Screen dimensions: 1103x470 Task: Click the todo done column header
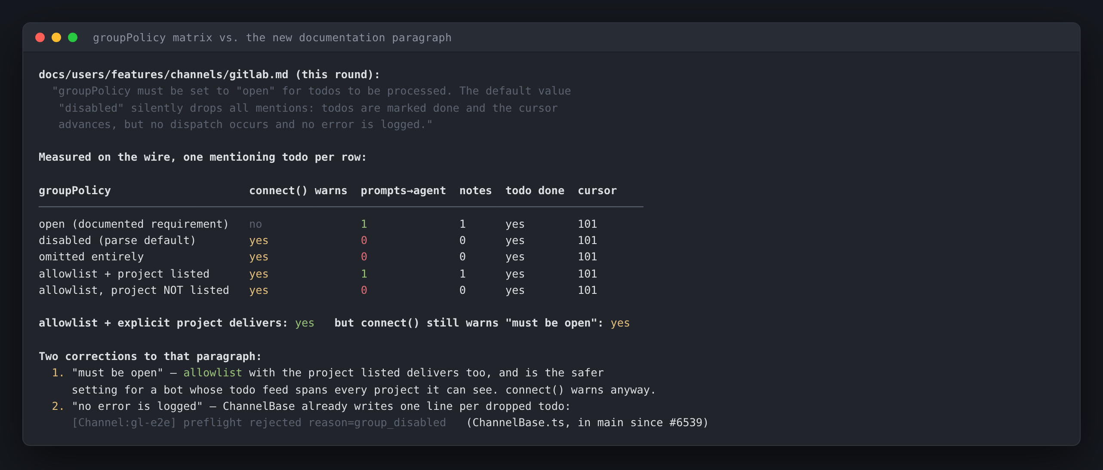click(535, 191)
